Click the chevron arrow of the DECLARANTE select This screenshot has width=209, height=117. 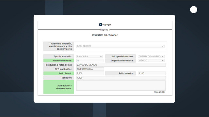click(163, 46)
